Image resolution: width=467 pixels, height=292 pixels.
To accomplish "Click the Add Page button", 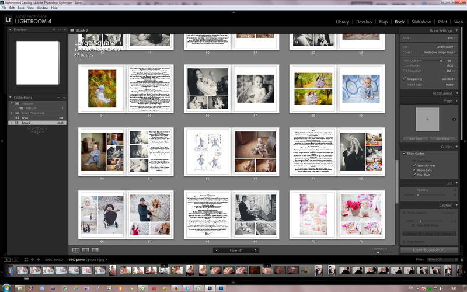I will pyautogui.click(x=416, y=139).
